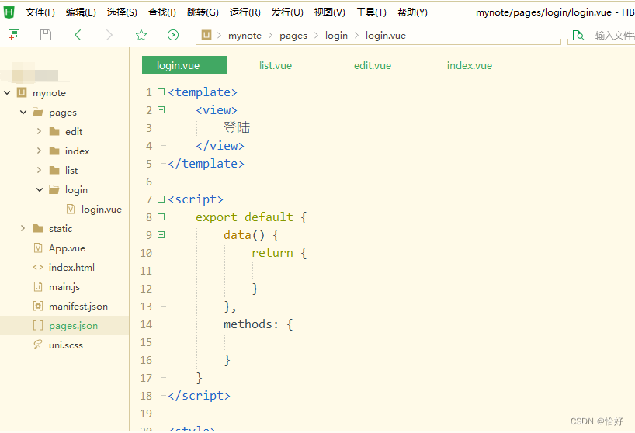Open the 视图(V) menu

pyautogui.click(x=330, y=12)
